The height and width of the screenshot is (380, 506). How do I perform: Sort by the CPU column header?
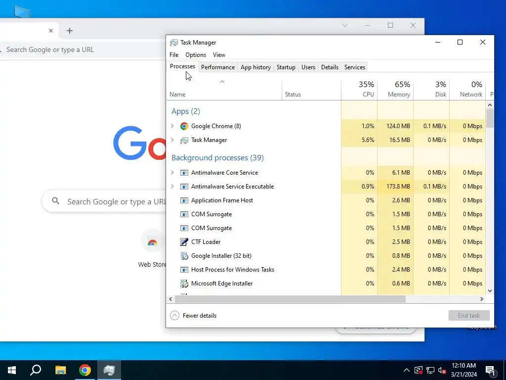(359, 90)
